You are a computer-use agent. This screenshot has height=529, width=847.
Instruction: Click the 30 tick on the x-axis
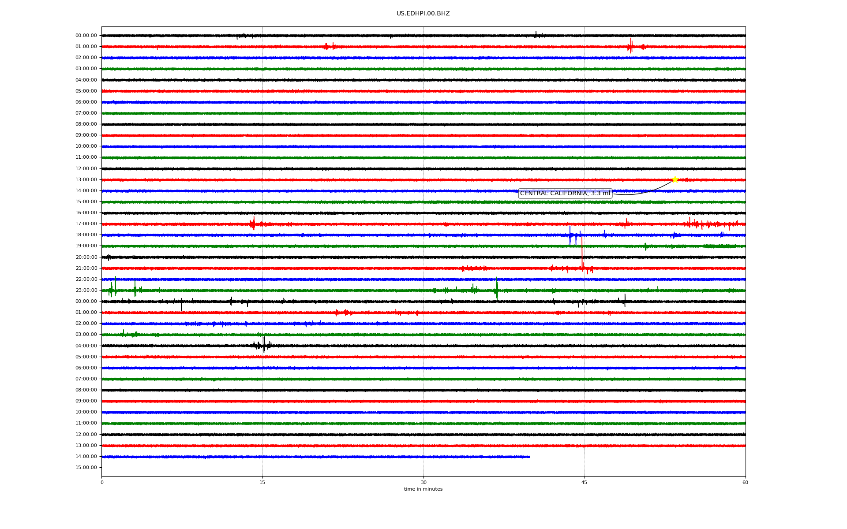423,482
